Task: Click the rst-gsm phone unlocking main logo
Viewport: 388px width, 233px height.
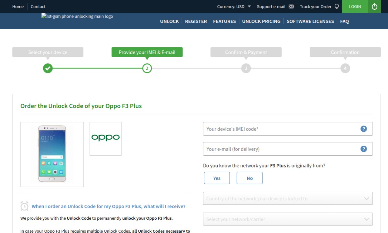Action: point(77,16)
